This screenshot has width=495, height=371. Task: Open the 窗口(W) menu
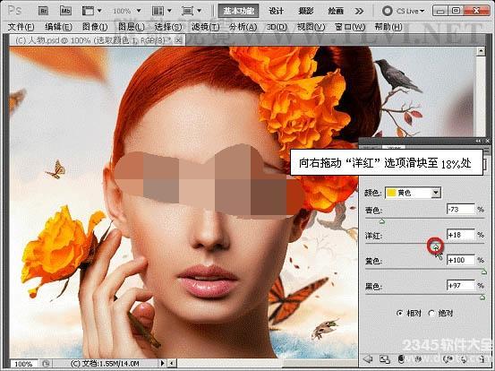[350, 27]
